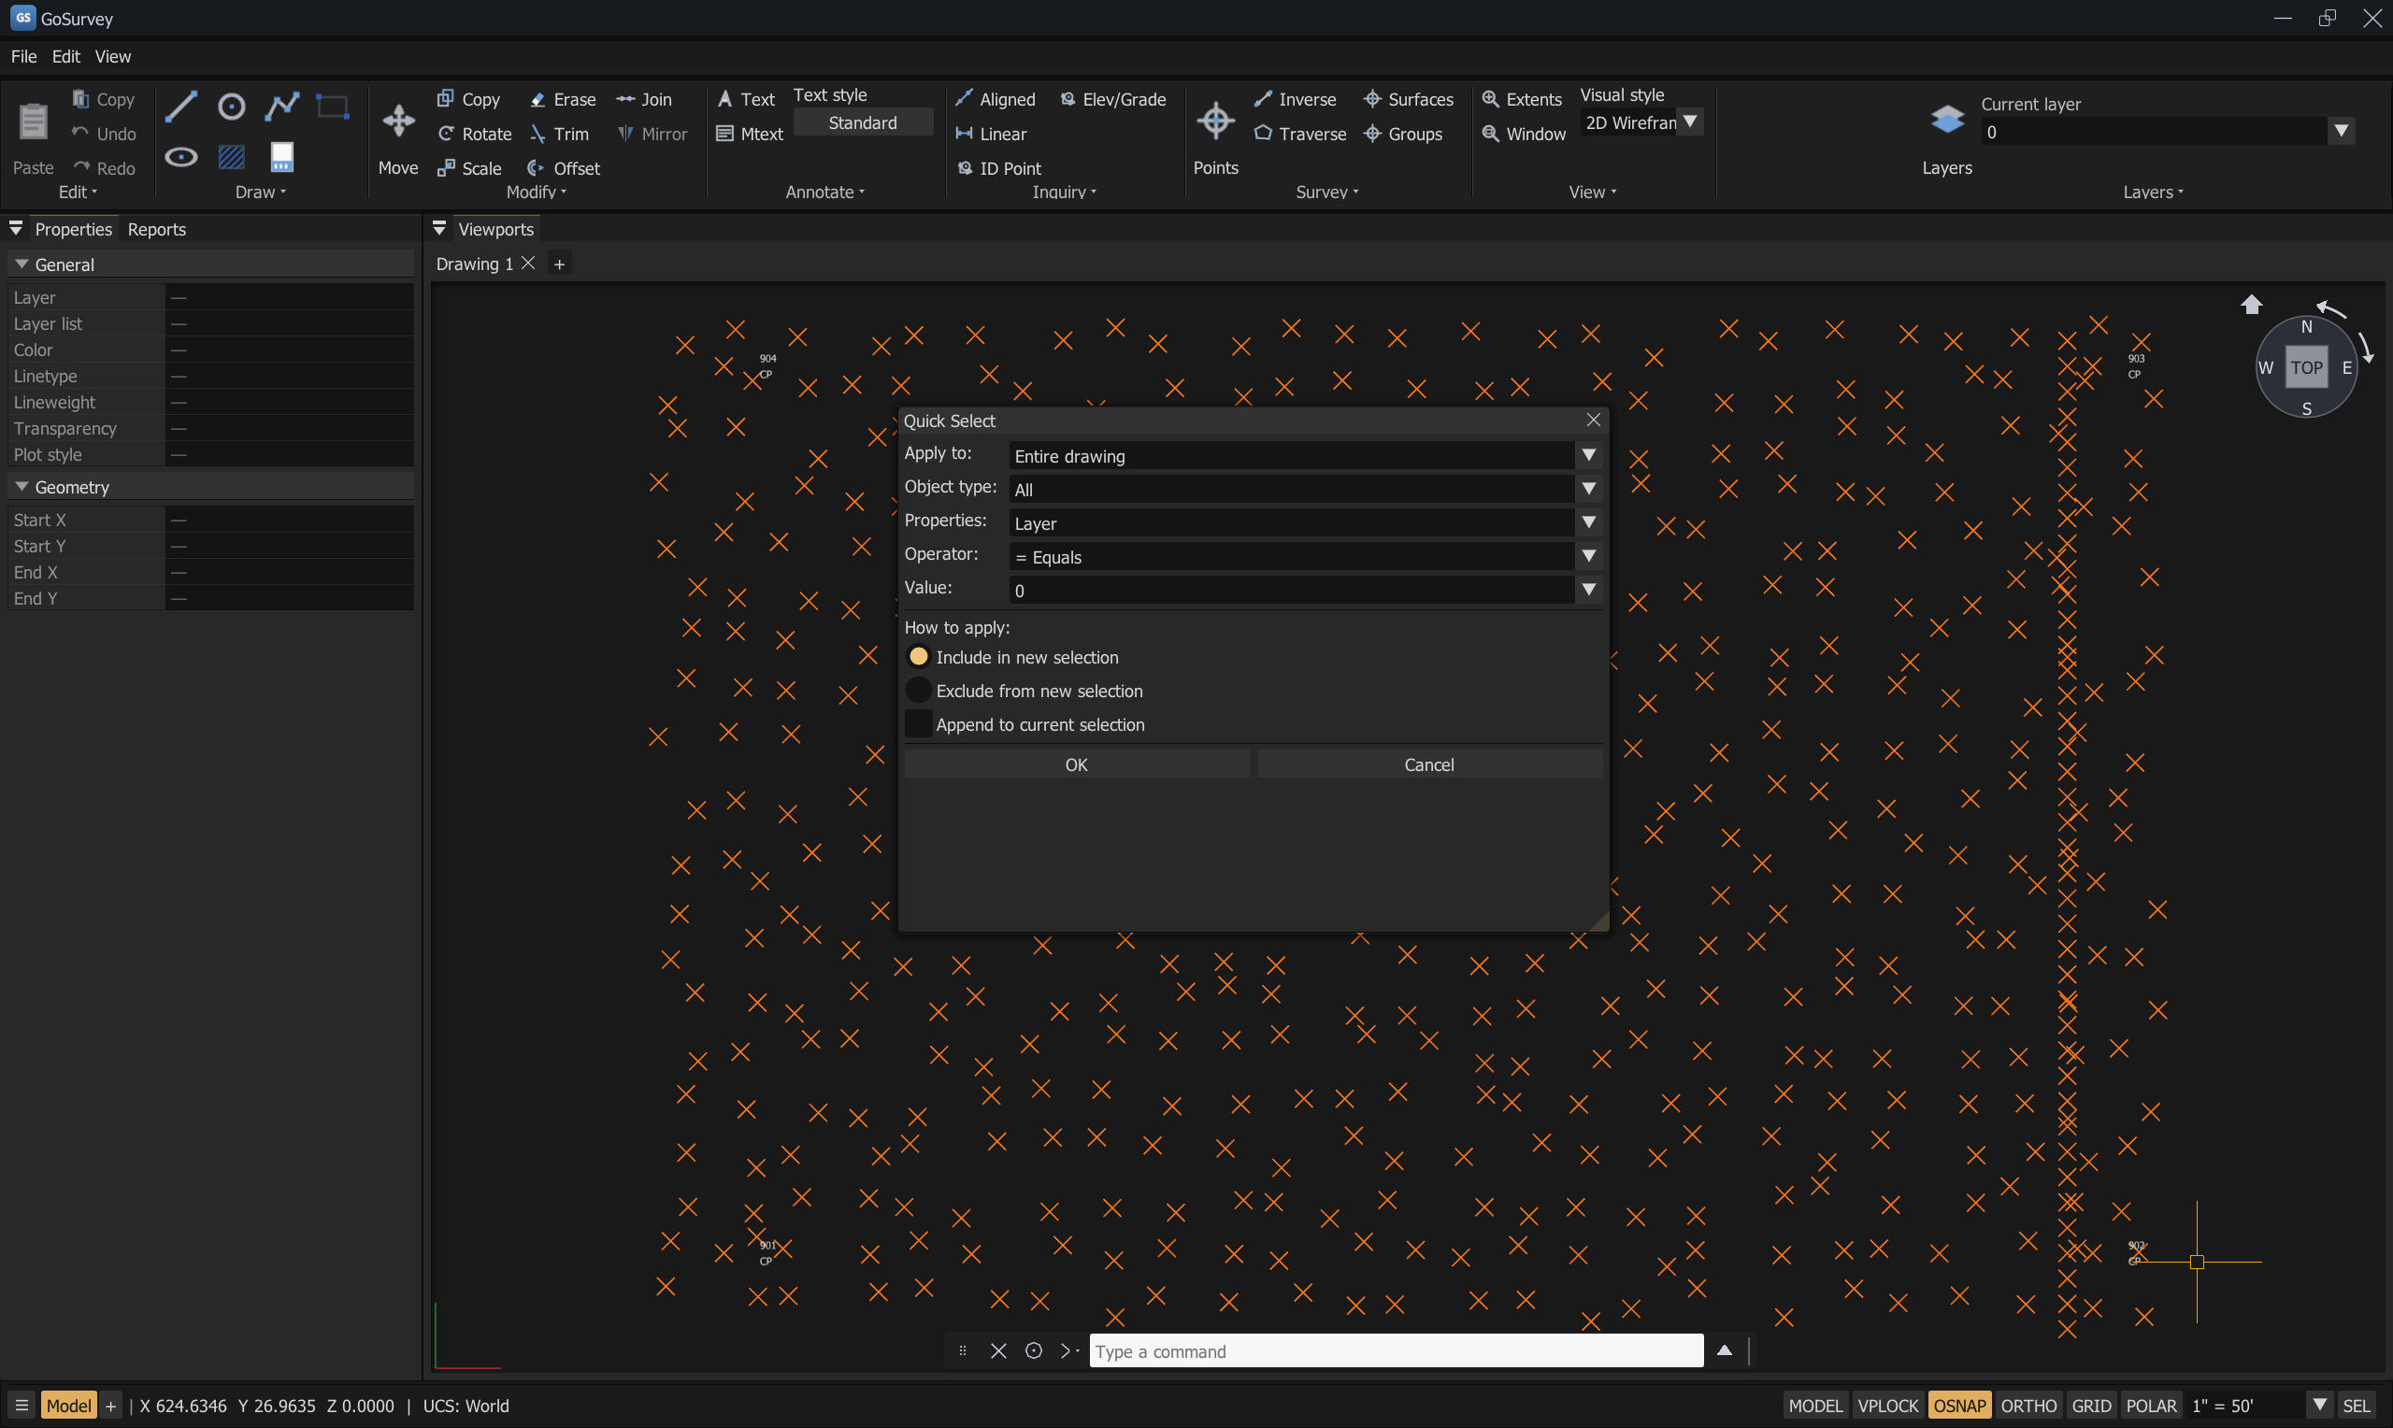Click the command line input field
Image resolution: width=2393 pixels, height=1428 pixels.
(1396, 1350)
